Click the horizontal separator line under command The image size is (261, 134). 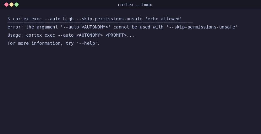click(x=100, y=23)
